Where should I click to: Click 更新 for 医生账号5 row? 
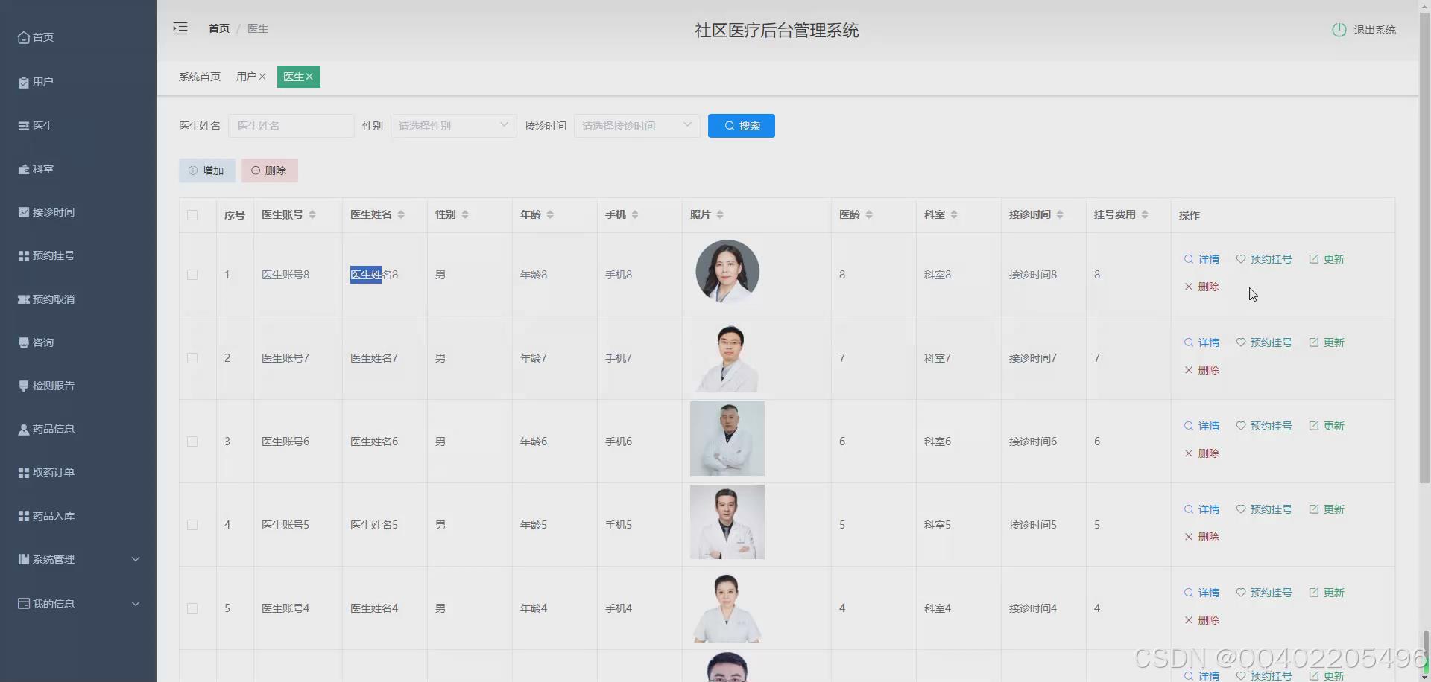coord(1327,509)
